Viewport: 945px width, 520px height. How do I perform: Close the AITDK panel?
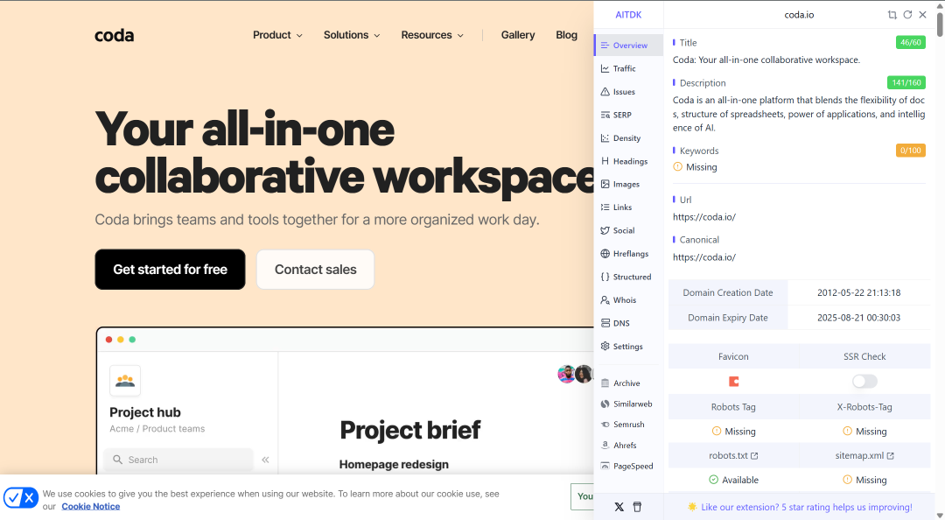(923, 15)
